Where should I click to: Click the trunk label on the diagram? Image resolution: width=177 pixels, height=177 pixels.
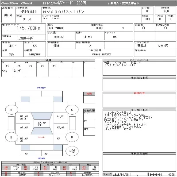[42, 137]
